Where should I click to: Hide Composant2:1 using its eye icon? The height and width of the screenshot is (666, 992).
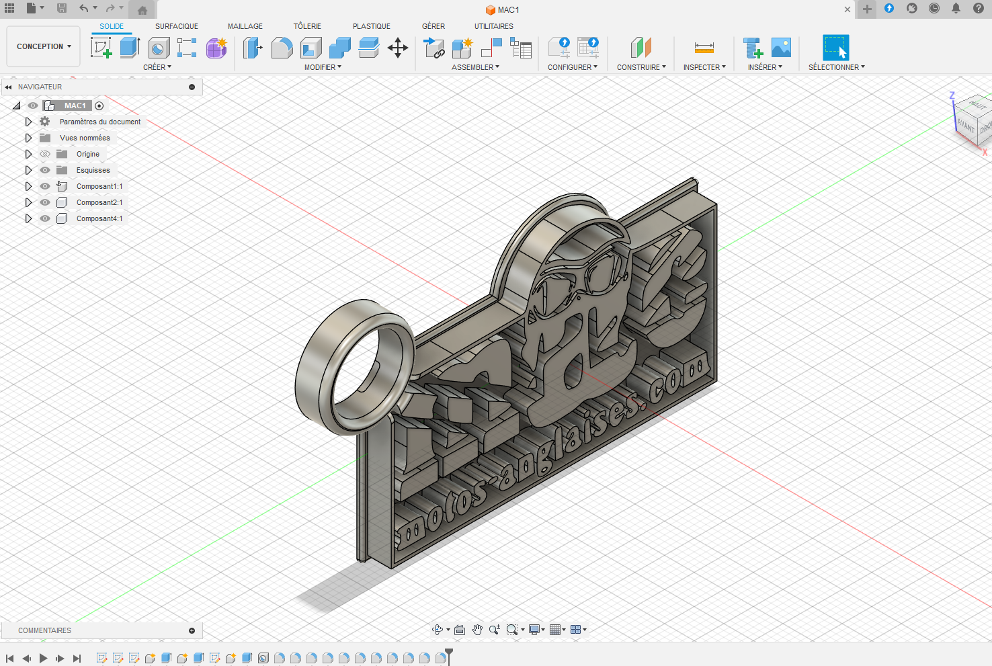coord(45,202)
